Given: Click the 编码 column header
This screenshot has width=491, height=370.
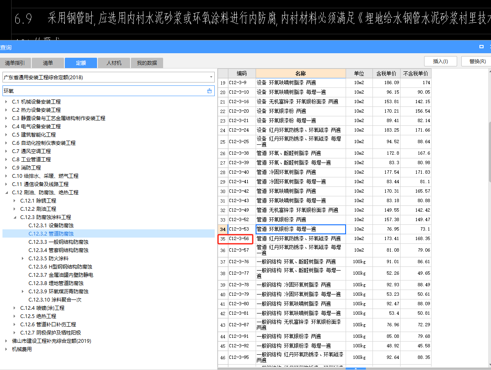Looking at the screenshot, I should [242, 73].
